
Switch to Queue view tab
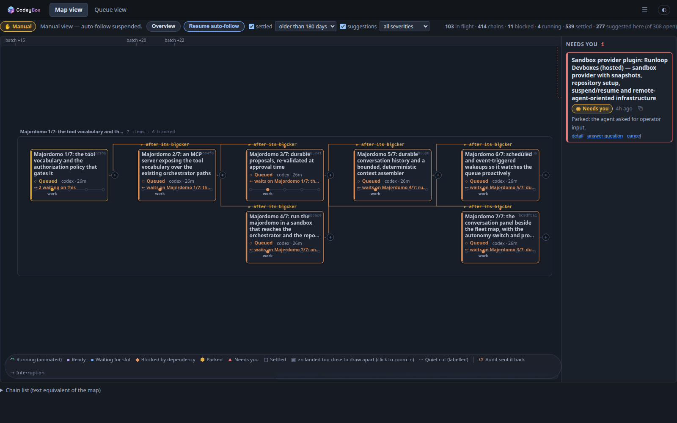(110, 10)
